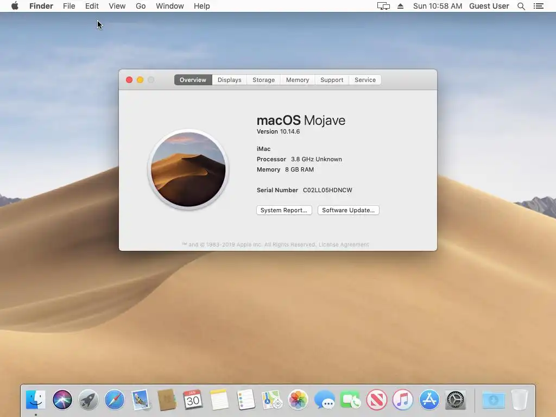Image resolution: width=556 pixels, height=417 pixels.
Task: Open the Window menu
Action: point(170,6)
